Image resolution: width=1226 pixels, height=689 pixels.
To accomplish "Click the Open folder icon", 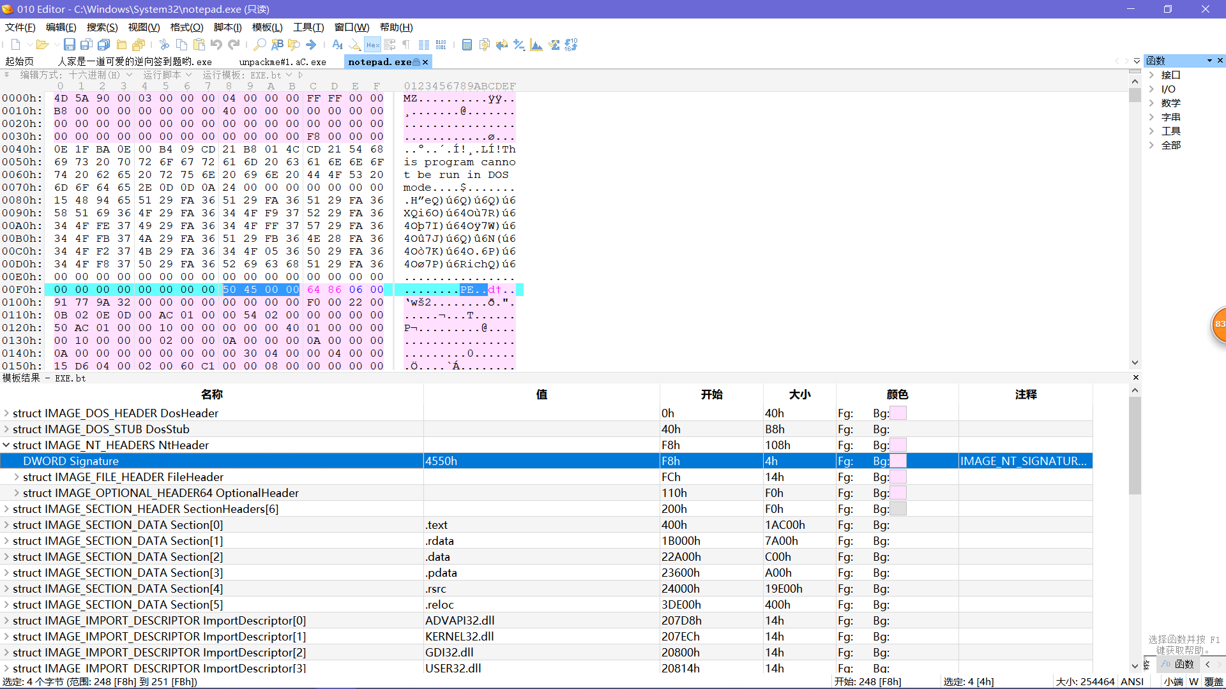I will point(42,45).
